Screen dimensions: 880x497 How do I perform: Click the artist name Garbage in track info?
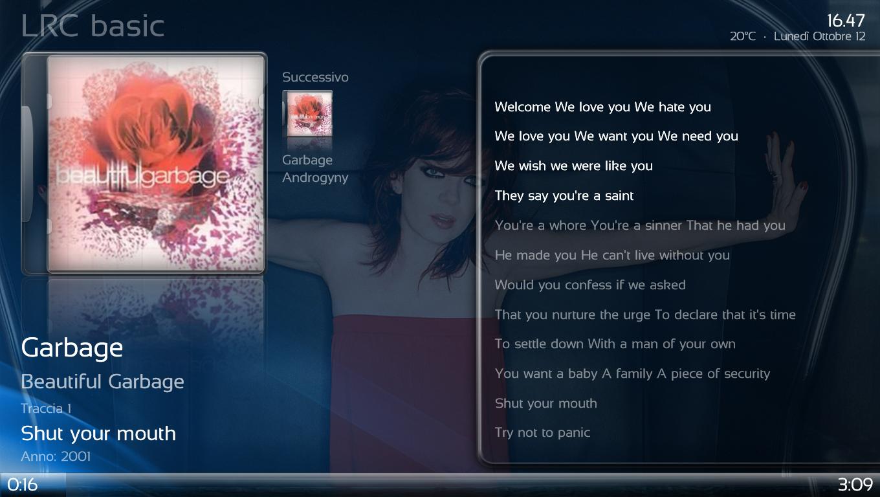pos(72,348)
